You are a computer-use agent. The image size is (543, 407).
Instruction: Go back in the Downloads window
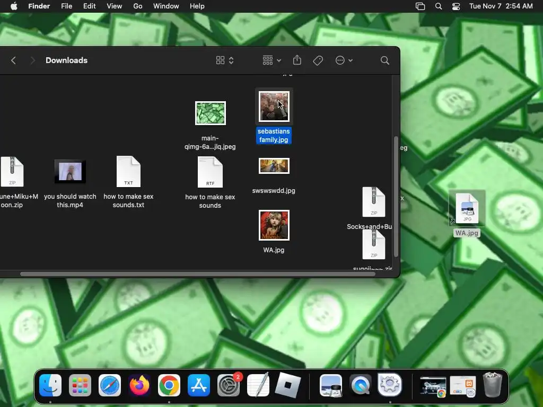point(13,60)
